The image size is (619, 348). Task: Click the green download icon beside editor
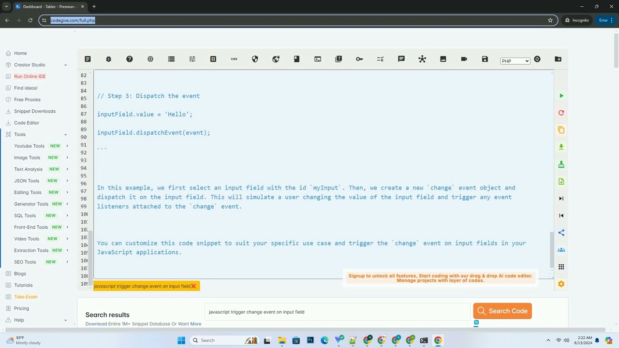(x=561, y=147)
